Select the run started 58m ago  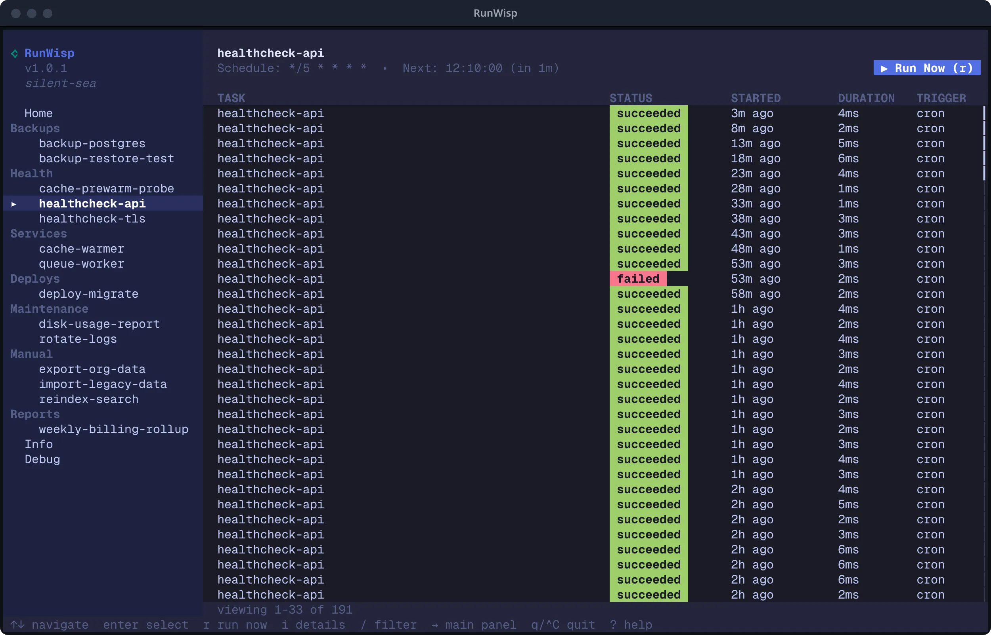593,294
